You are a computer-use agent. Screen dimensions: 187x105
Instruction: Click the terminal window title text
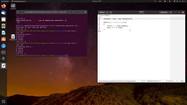tap(45, 12)
